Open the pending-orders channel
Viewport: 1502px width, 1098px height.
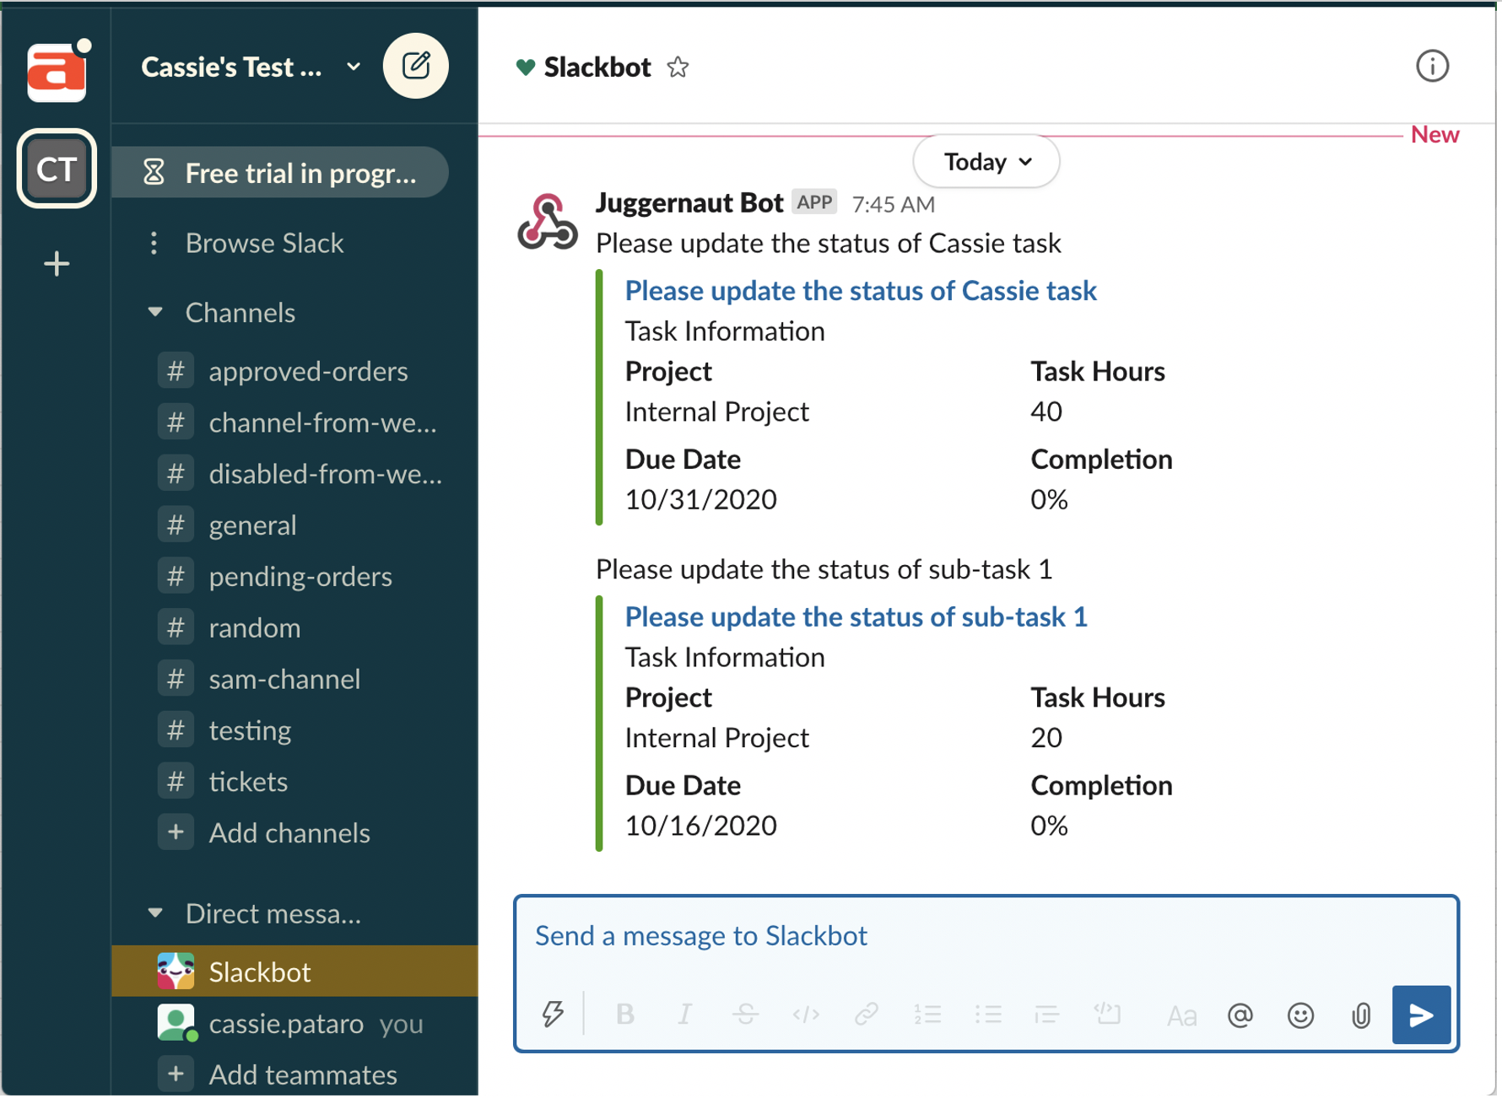coord(300,577)
